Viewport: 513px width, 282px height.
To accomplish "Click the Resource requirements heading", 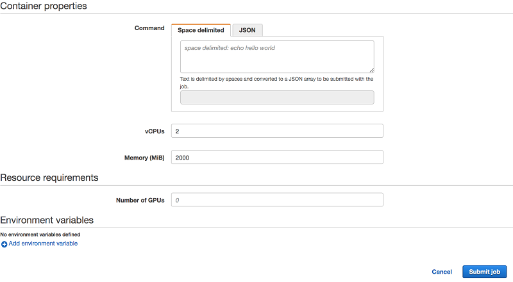I will point(49,178).
